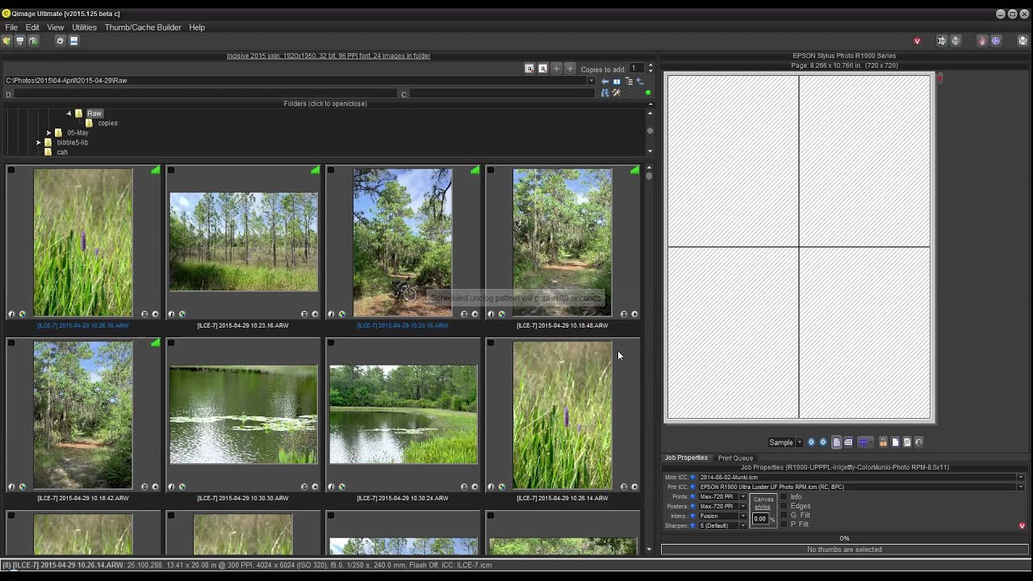Click the binoculars search icon
Viewport: 1033px width, 581px height.
click(604, 93)
